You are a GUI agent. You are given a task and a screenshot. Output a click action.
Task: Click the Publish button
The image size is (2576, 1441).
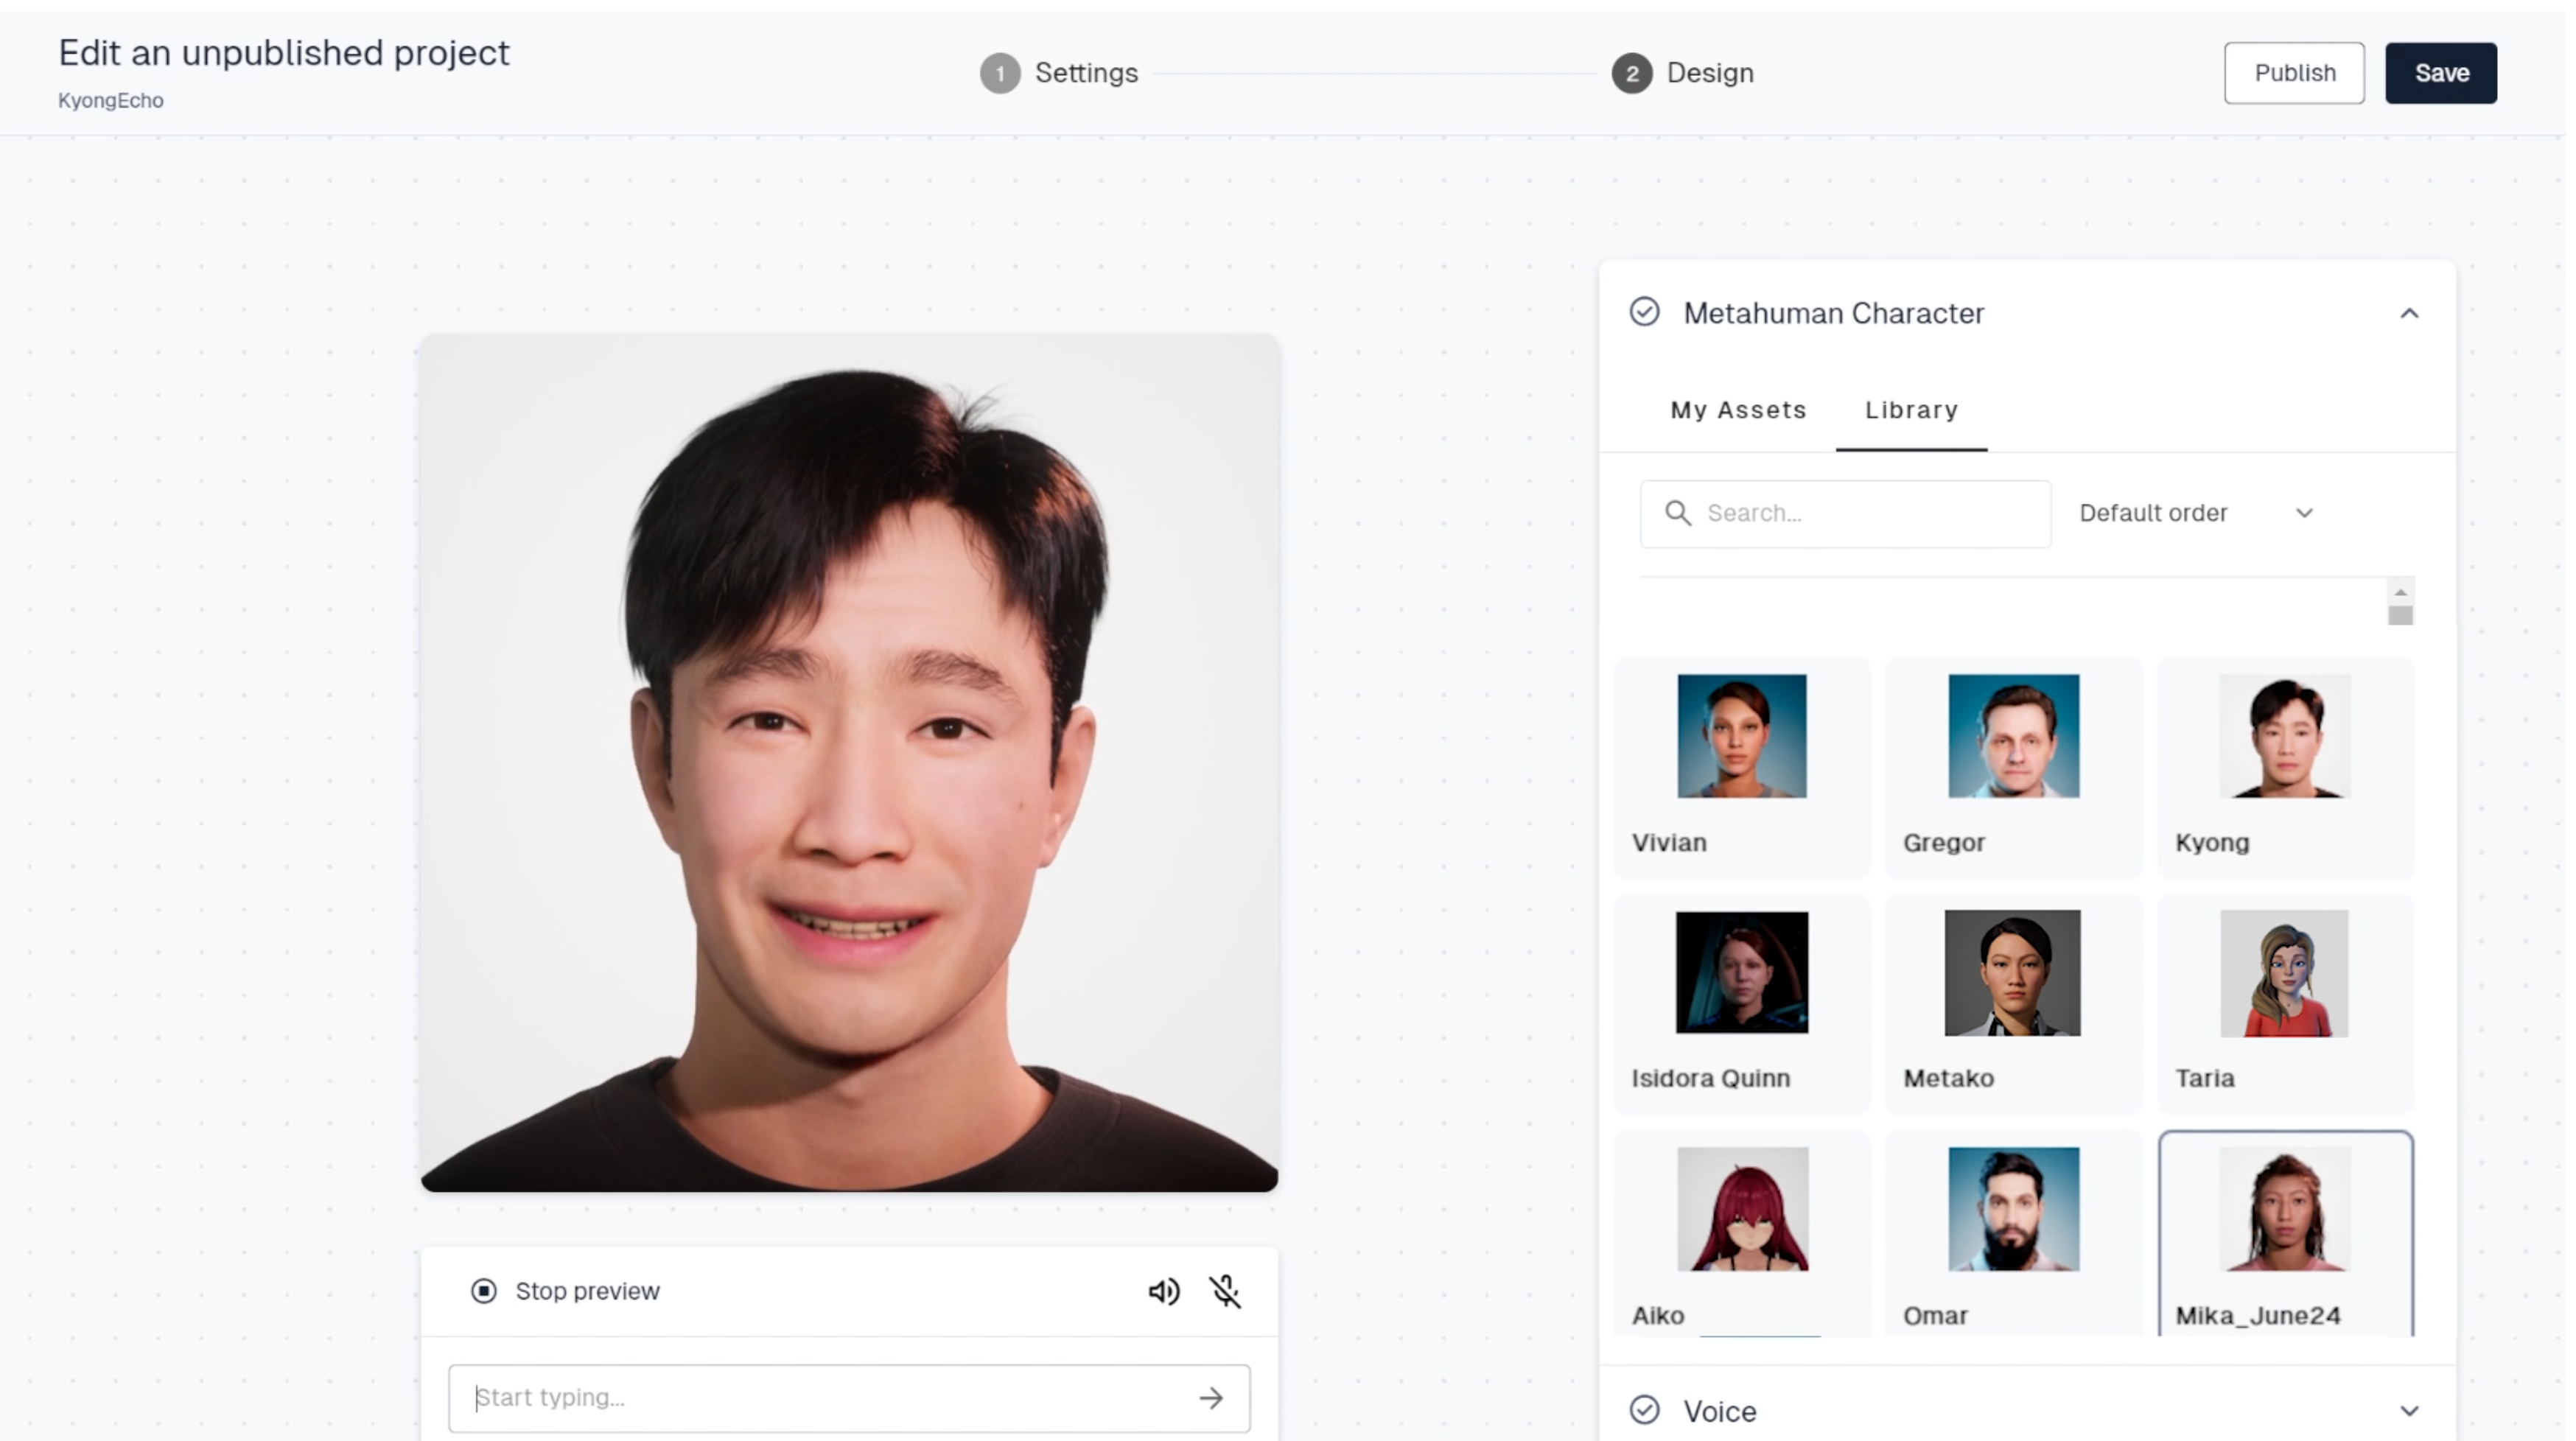(x=2294, y=73)
